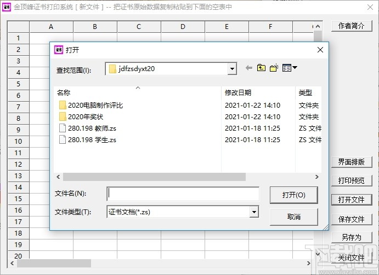Select column D header in spreadsheet
The height and width of the screenshot is (275, 379).
point(183,27)
